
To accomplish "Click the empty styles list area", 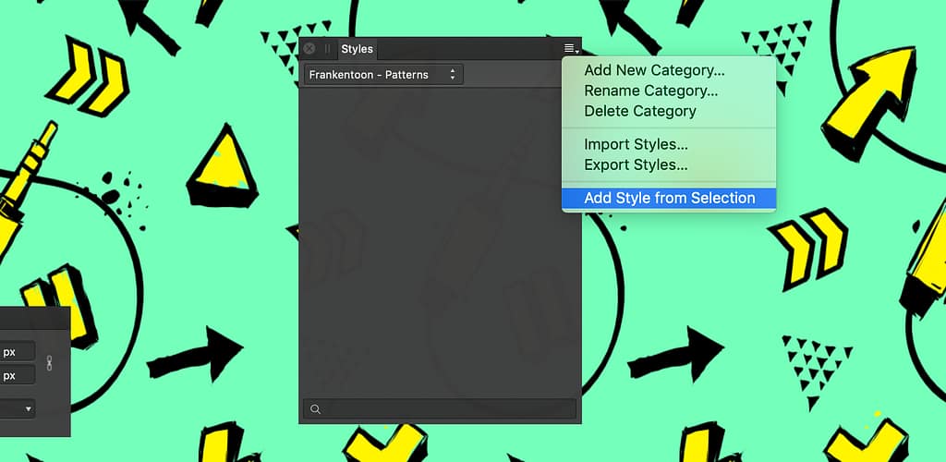I will click(x=440, y=241).
